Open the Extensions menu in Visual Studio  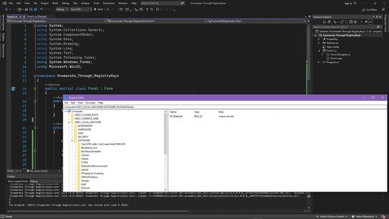tap(109, 3)
